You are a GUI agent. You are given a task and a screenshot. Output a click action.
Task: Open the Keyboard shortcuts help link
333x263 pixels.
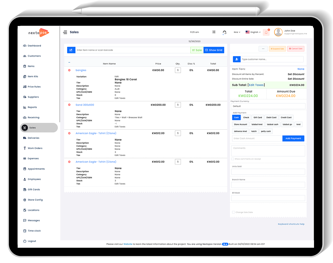point(291,224)
